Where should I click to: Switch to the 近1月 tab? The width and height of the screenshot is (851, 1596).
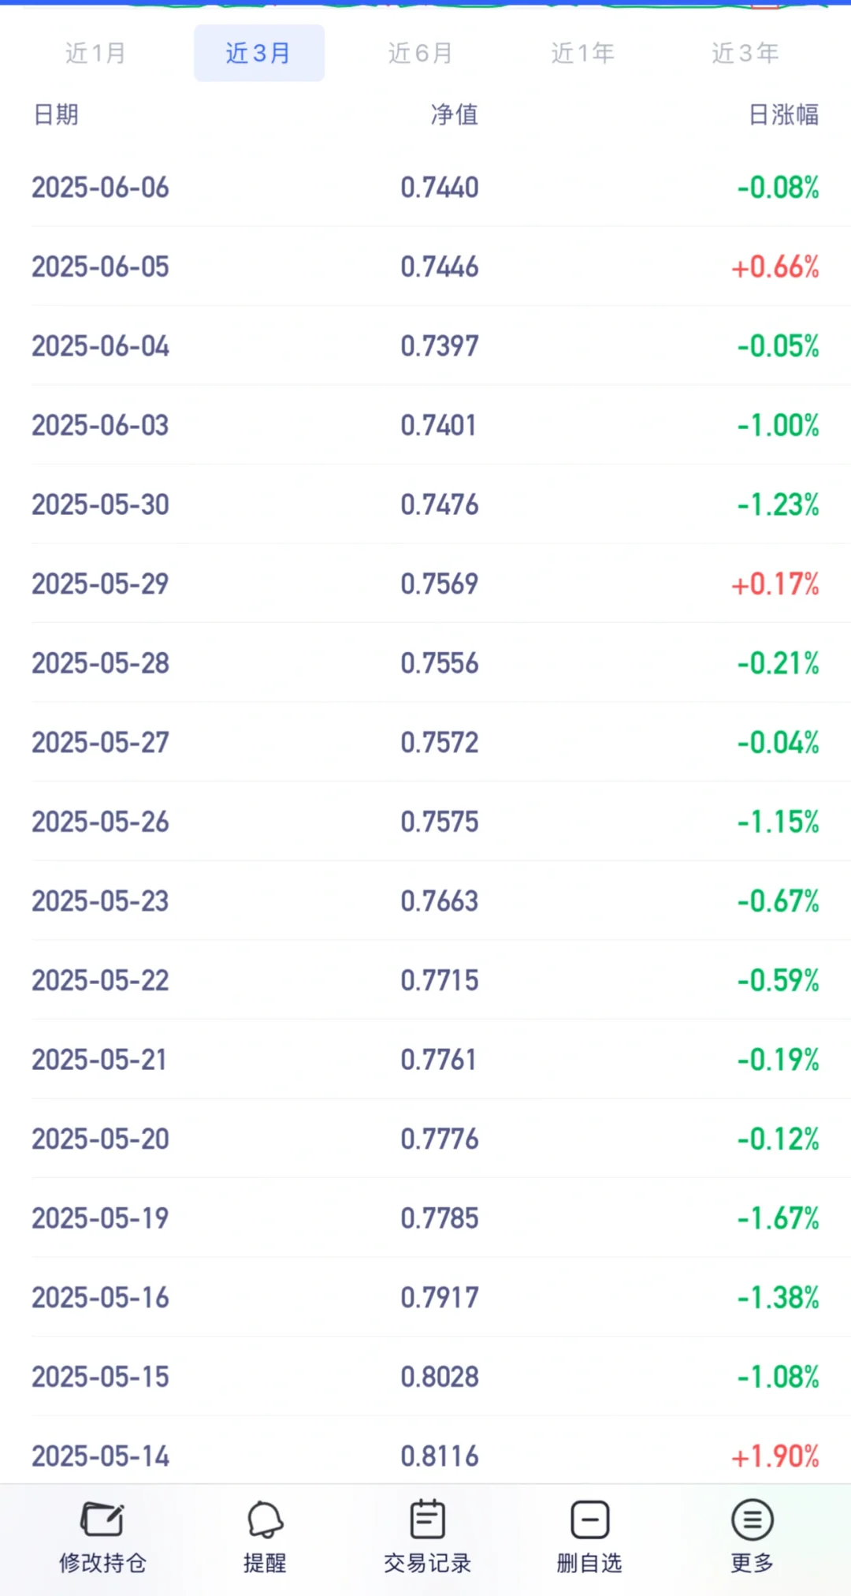click(x=96, y=53)
